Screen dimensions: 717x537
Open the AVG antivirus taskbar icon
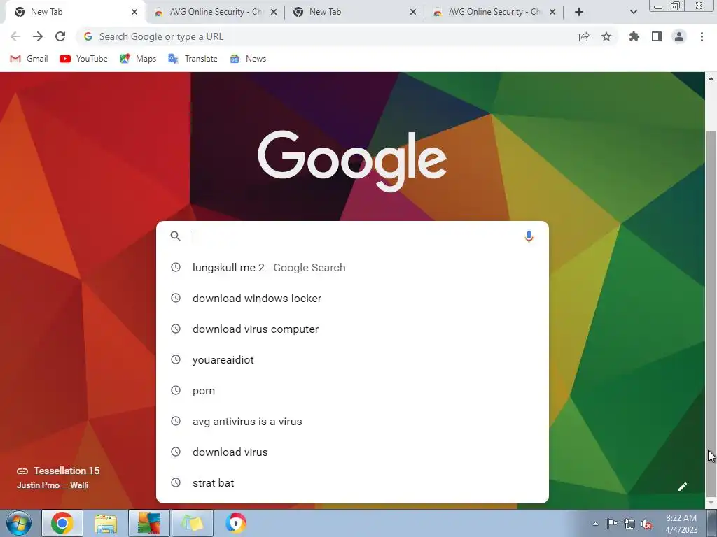click(x=148, y=523)
